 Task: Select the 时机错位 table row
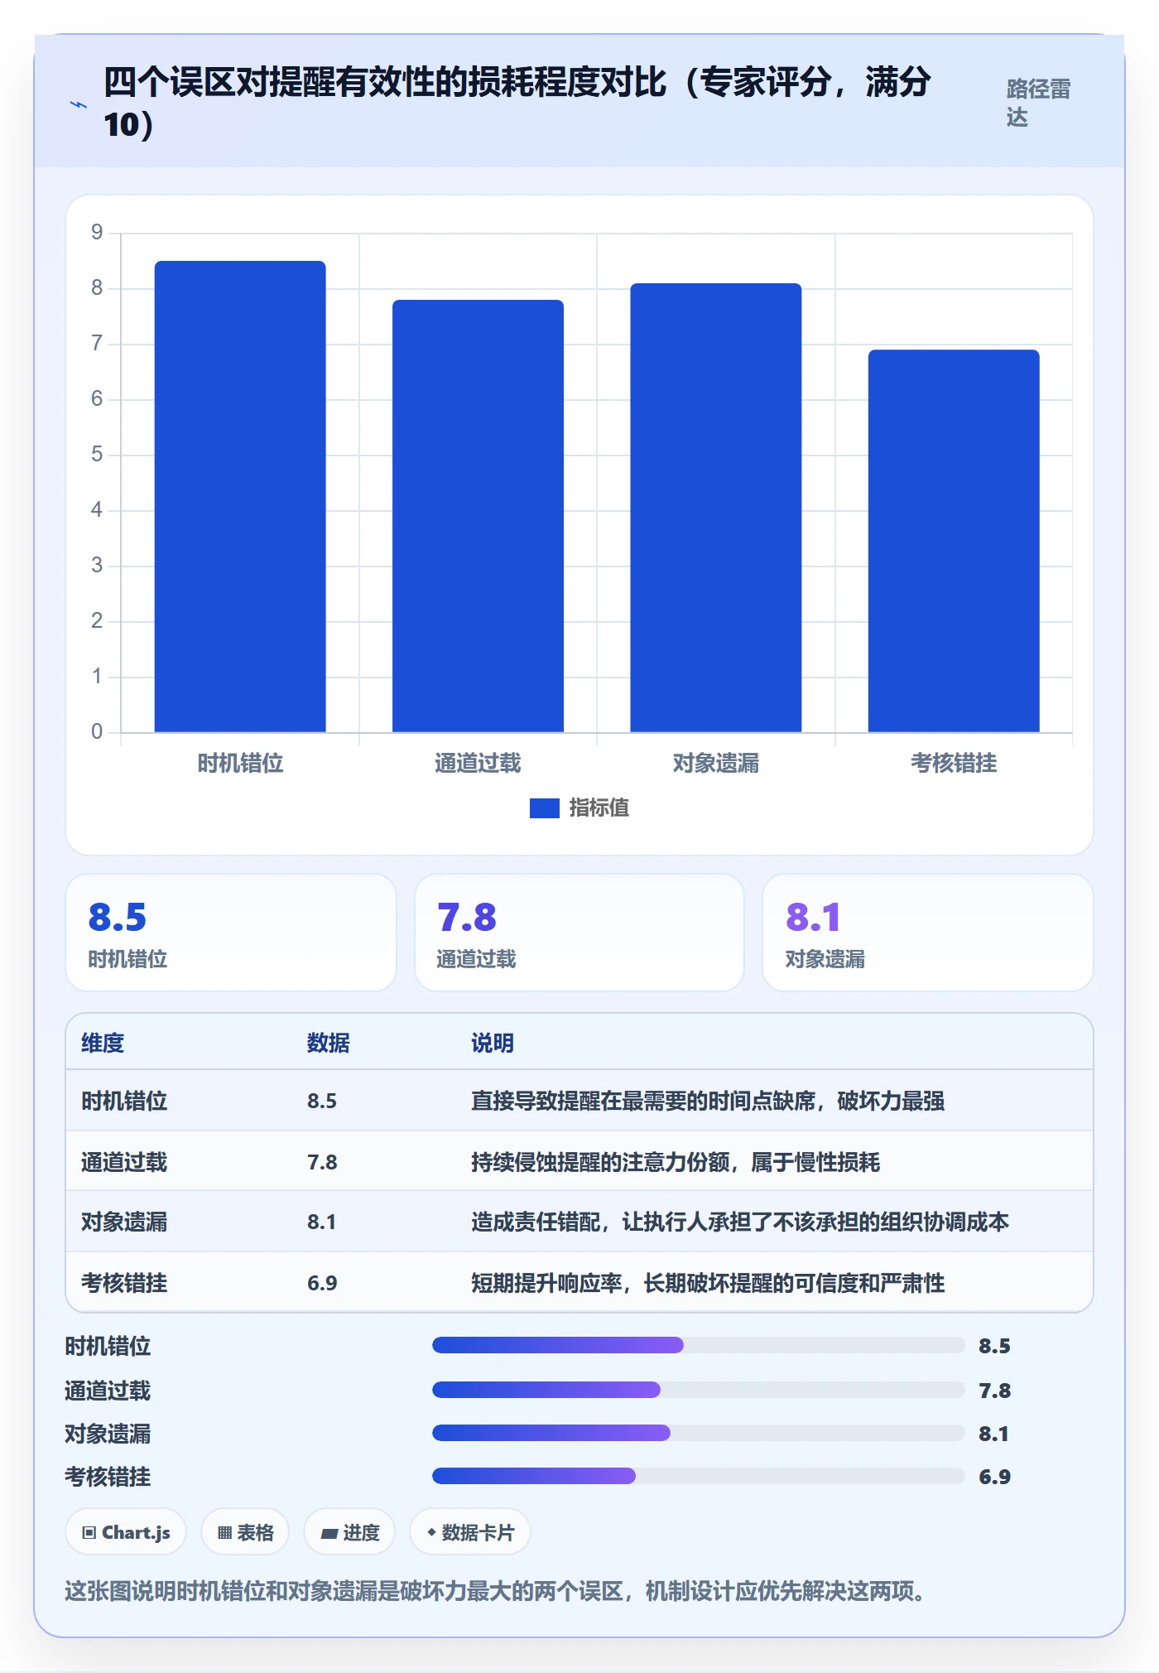point(579,1101)
